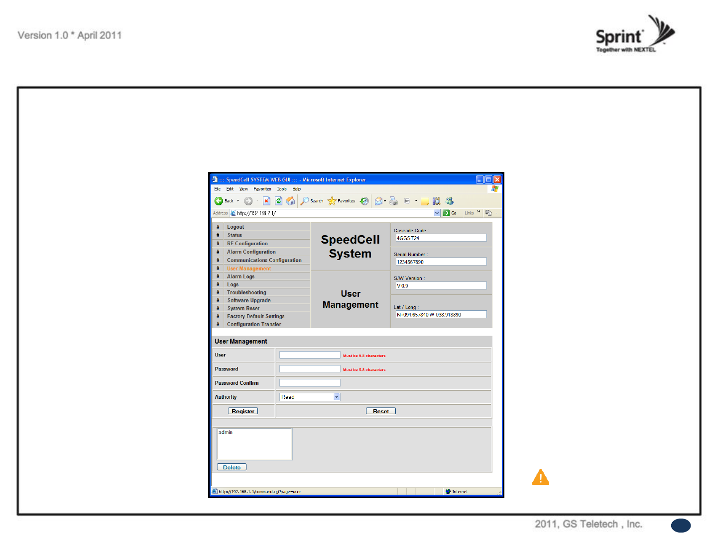Click the Delete button
The height and width of the screenshot is (537, 717).
(232, 467)
